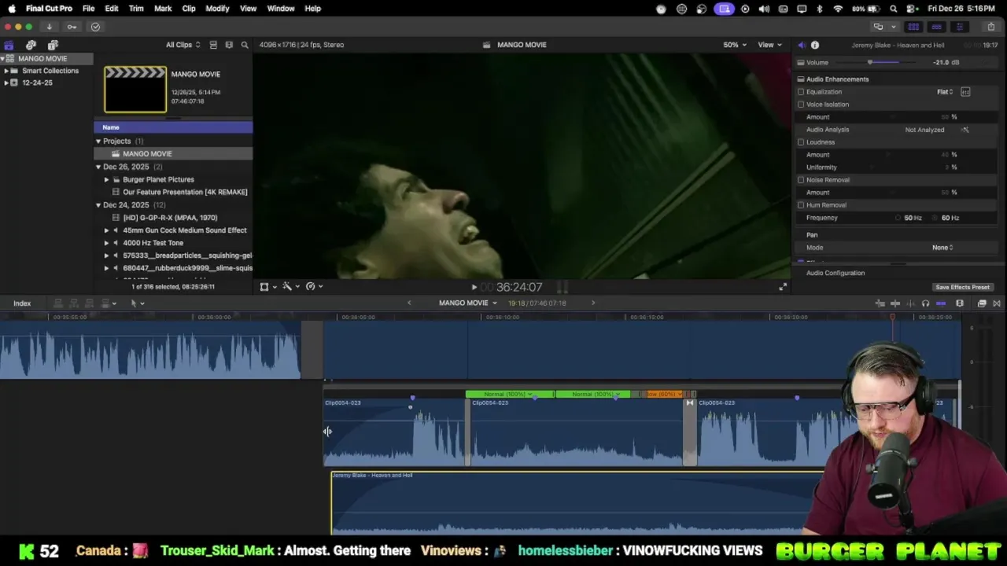Enable the Noise Removal checkbox
The image size is (1007, 566).
[801, 180]
